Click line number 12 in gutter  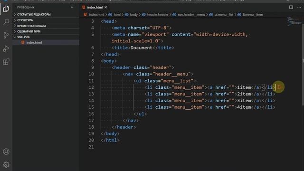91,87
